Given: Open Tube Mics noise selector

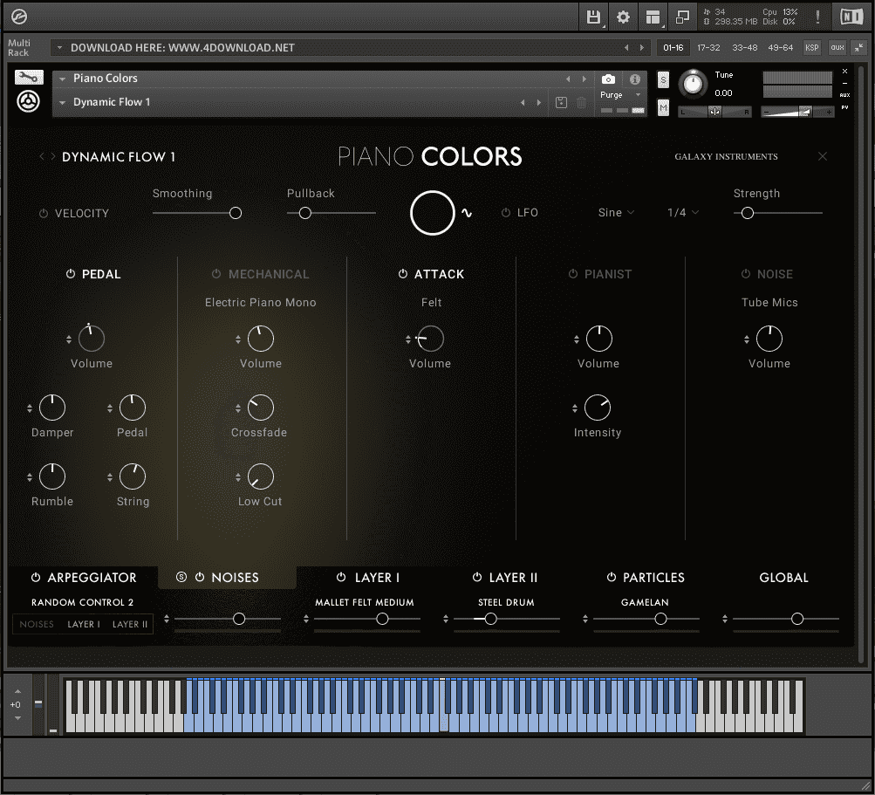Looking at the screenshot, I should pos(769,303).
